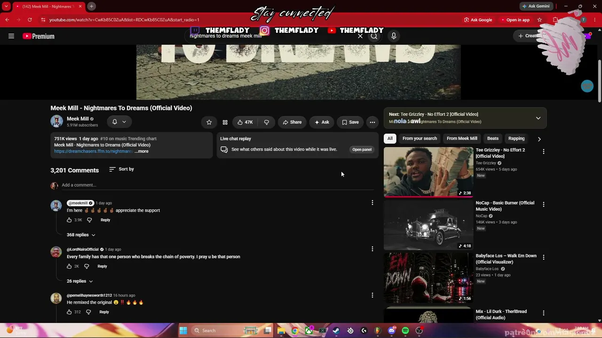
Task: Open Meek Mill channel avatar
Action: click(56, 121)
